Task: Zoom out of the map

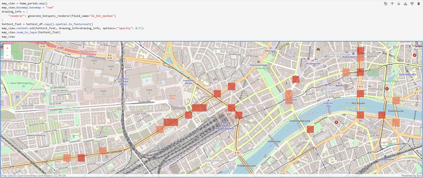Action: point(7,56)
